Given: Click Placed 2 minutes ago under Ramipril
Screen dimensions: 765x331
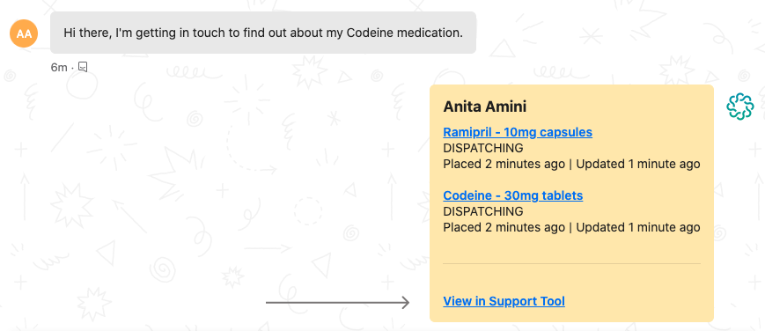Looking at the screenshot, I should tap(504, 164).
